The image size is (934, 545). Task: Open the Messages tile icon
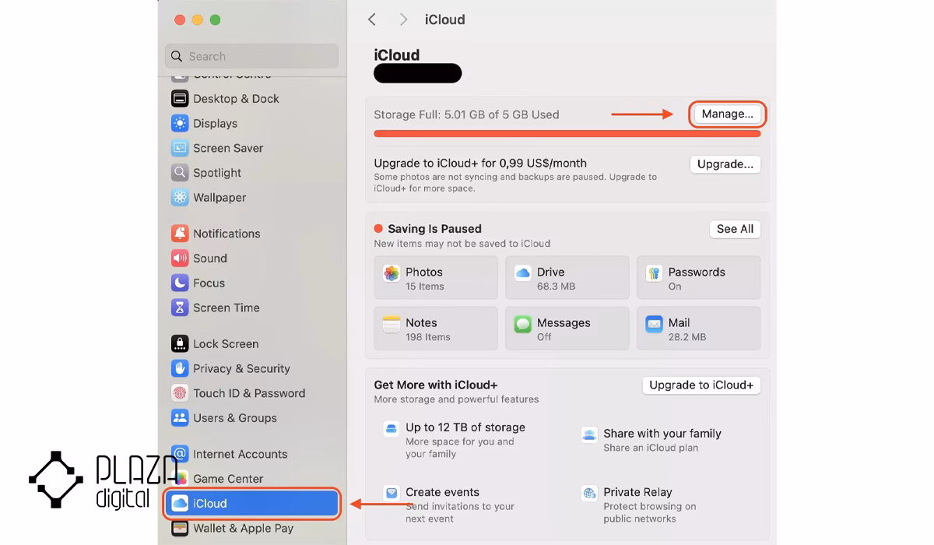click(523, 323)
